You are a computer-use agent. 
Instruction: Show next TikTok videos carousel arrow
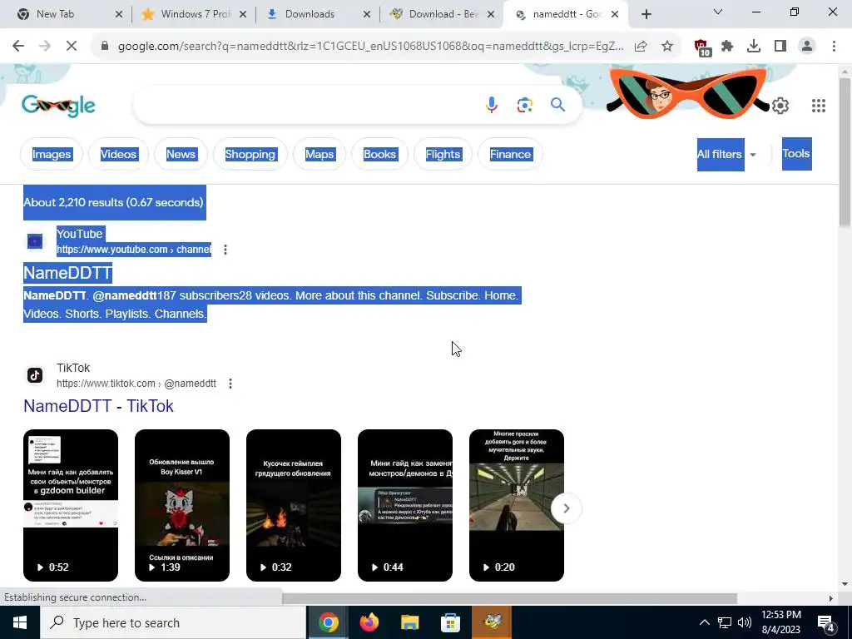[566, 508]
